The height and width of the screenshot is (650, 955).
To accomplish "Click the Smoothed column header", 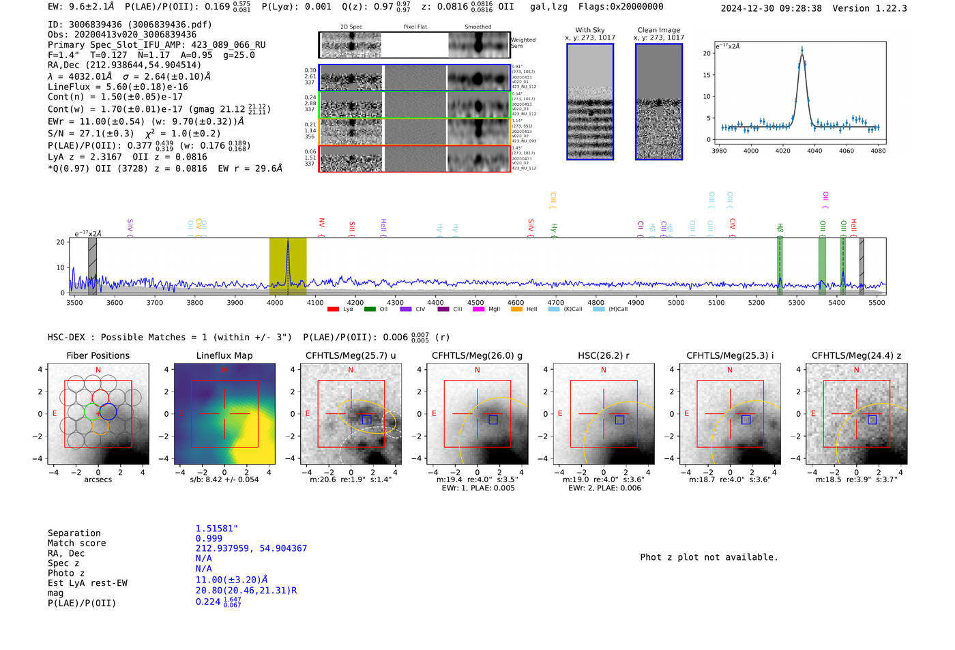I will click(x=477, y=27).
